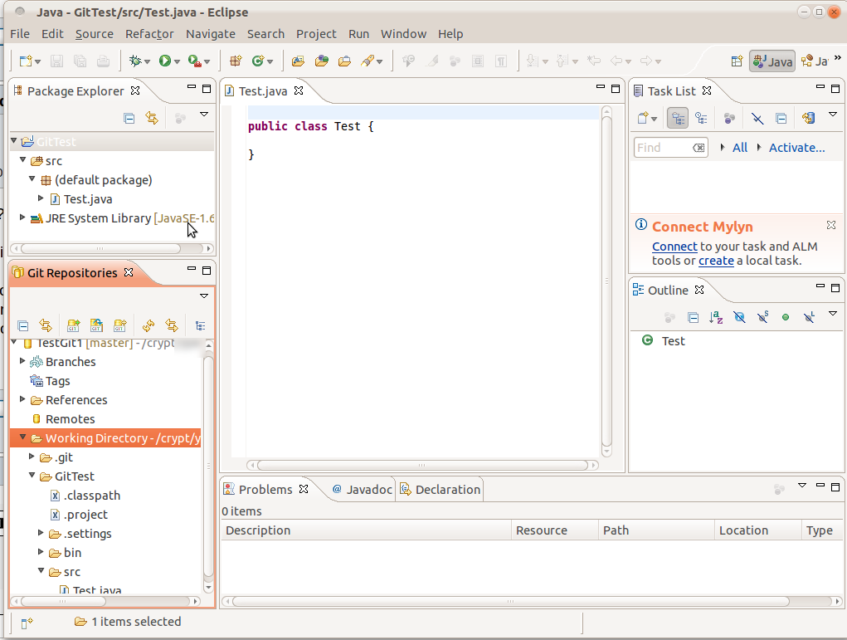Click the New Task icon in Task List

pos(643,119)
